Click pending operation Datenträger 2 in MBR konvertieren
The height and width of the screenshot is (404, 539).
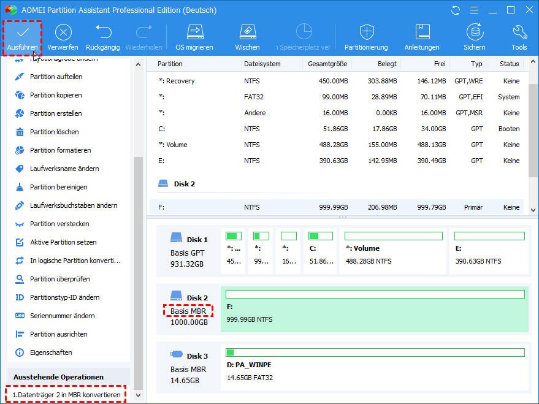coord(66,395)
